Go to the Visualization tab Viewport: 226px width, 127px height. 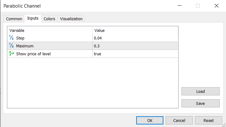tap(71, 19)
